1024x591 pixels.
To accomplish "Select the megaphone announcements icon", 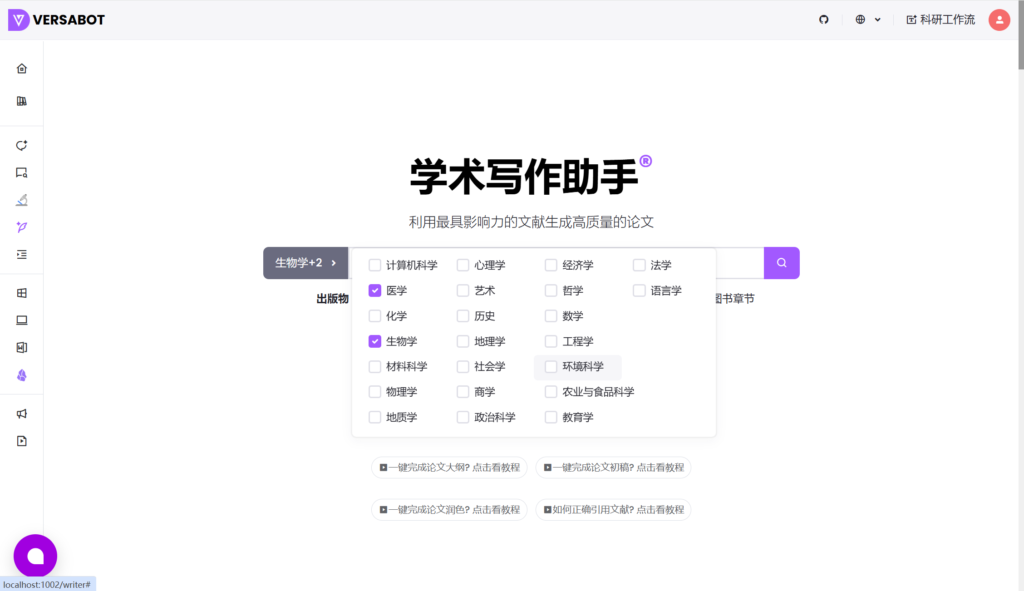I will (x=21, y=414).
